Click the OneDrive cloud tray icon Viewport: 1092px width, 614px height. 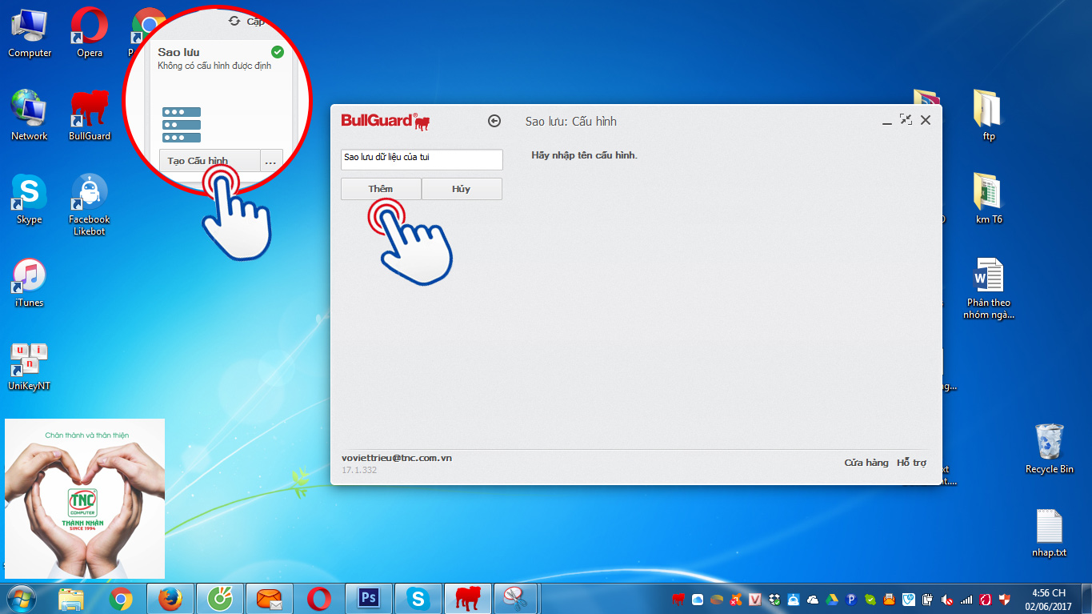tap(813, 599)
